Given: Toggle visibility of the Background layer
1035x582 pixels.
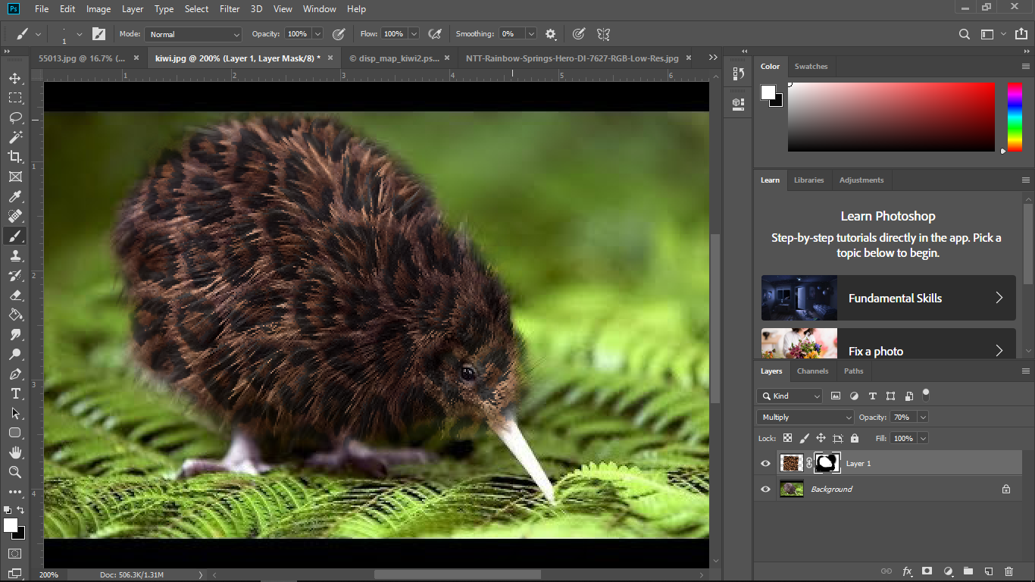Looking at the screenshot, I should click(x=765, y=490).
